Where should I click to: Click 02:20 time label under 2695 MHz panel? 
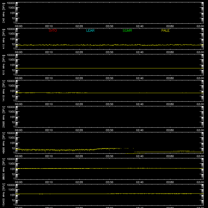79,130
